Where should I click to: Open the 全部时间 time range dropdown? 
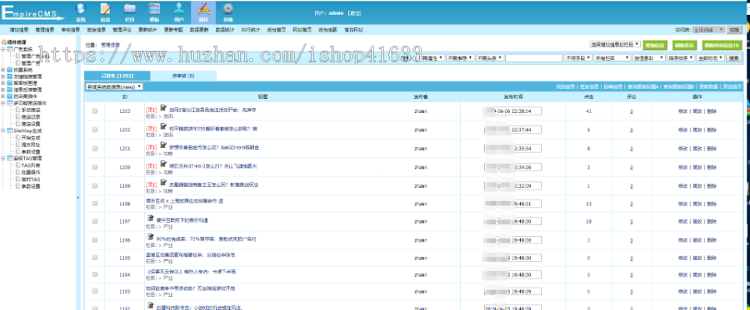710,57
